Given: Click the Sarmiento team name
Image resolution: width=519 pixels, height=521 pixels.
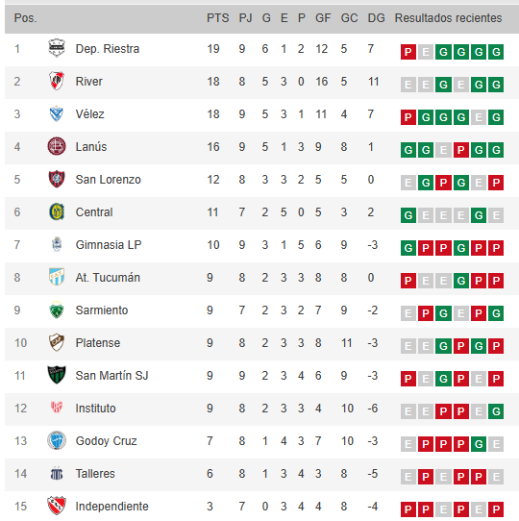Looking at the screenshot, I should pyautogui.click(x=102, y=310).
